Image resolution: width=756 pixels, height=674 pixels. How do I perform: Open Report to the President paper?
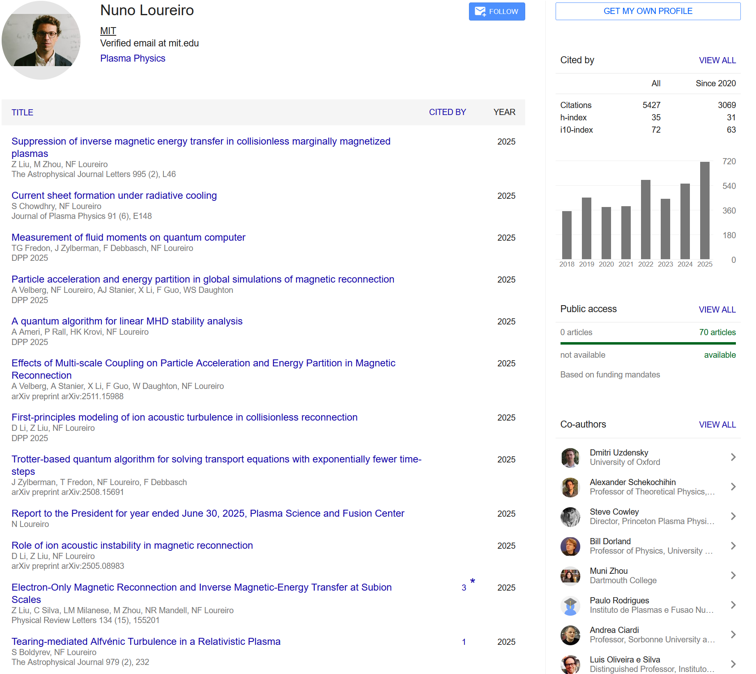208,513
